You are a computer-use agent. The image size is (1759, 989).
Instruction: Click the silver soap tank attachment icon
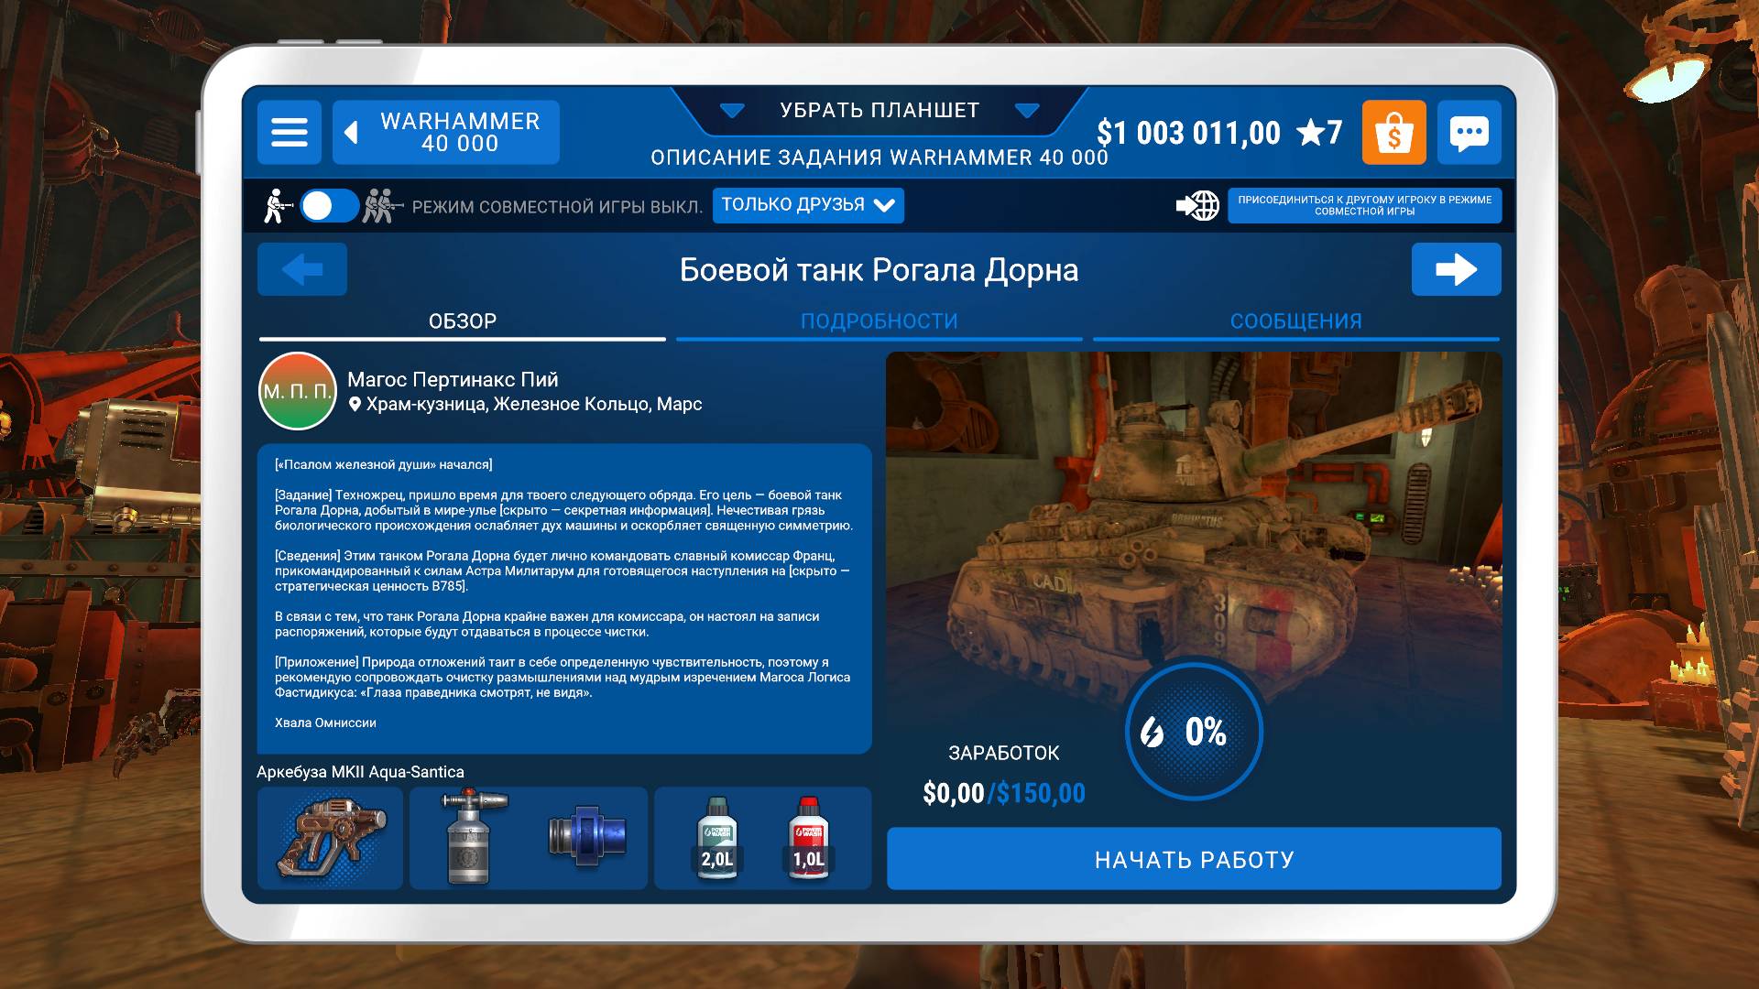(x=469, y=838)
